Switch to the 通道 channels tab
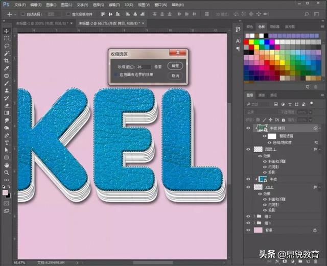The width and height of the screenshot is (327, 266). coord(261,95)
